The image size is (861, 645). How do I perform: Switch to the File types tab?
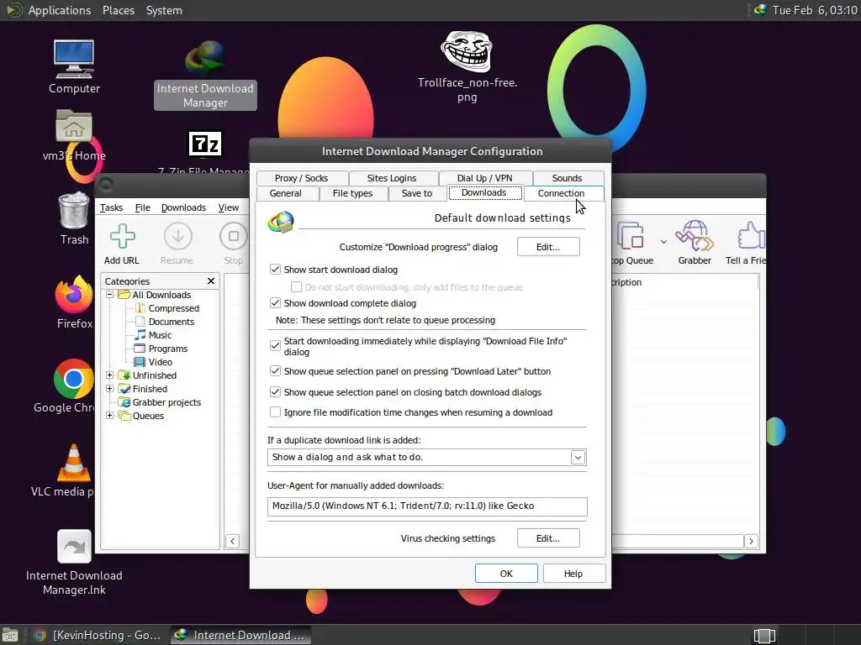[352, 193]
